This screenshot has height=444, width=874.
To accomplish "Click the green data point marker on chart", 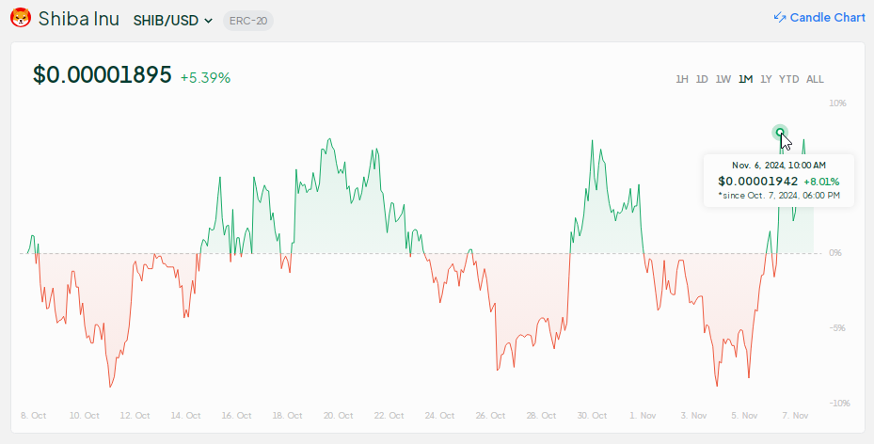I will (x=780, y=133).
